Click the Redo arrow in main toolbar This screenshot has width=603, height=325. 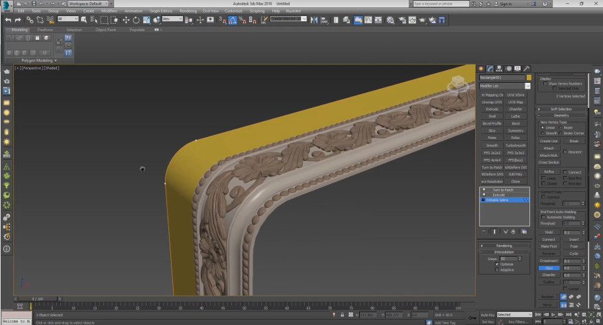coord(18,20)
